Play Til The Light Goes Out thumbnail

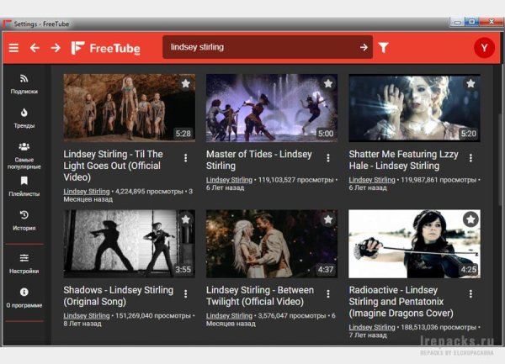129,108
